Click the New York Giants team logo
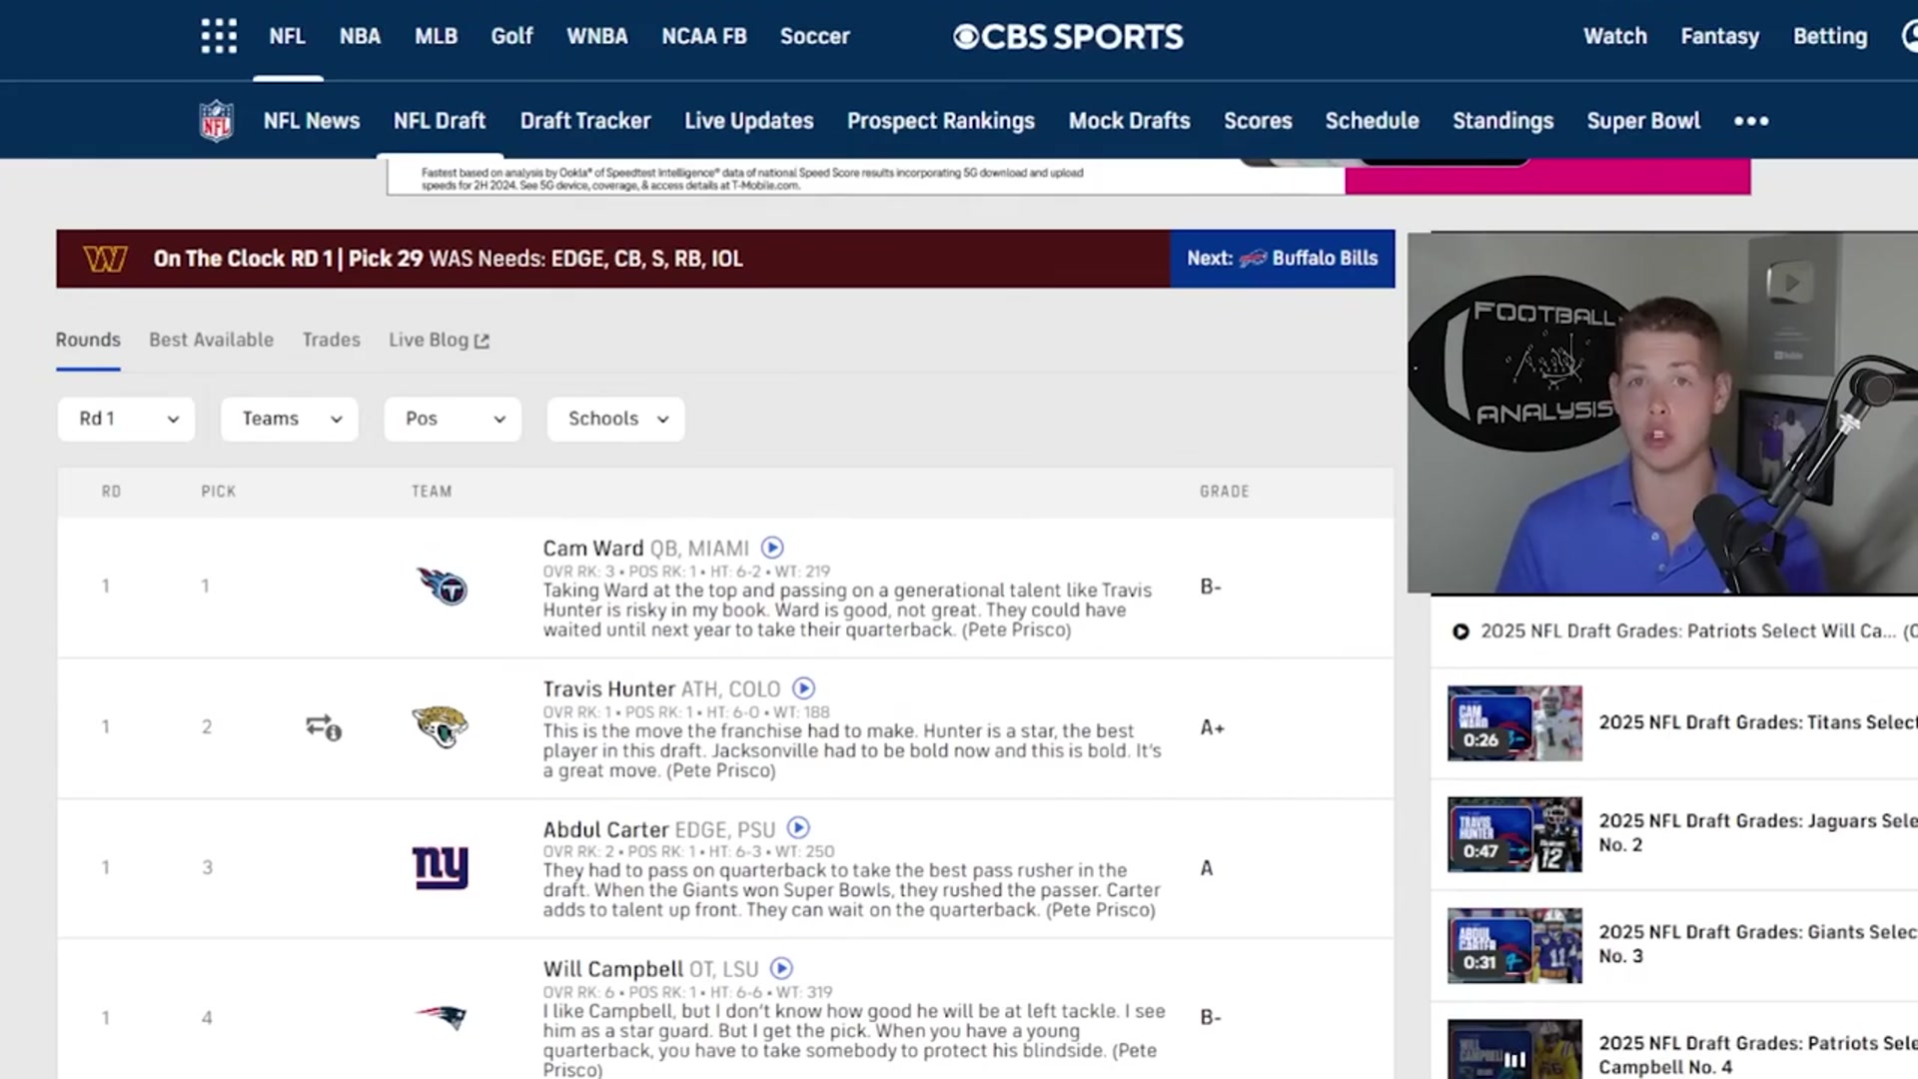1918x1079 pixels. tap(441, 867)
